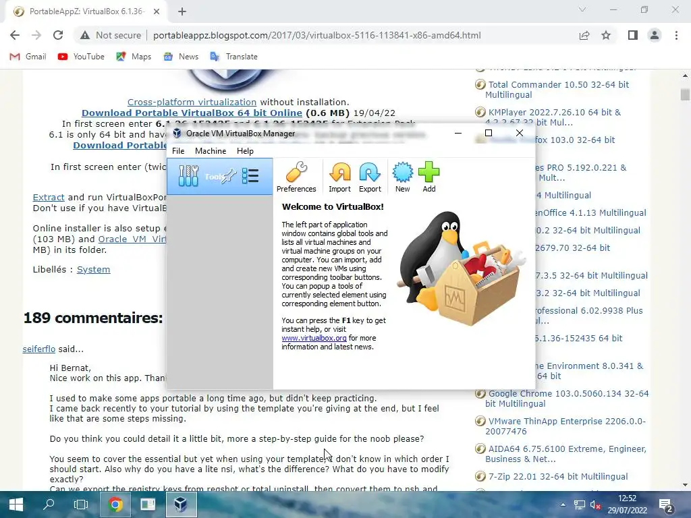Screen dimensions: 691x518
Task: Click the Not secure site warning
Action: pos(111,35)
